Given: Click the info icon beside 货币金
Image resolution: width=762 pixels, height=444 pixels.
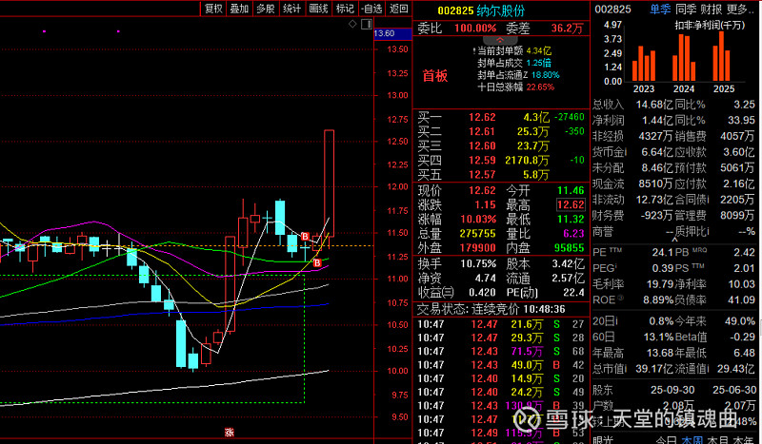Looking at the screenshot, I should 625,152.
